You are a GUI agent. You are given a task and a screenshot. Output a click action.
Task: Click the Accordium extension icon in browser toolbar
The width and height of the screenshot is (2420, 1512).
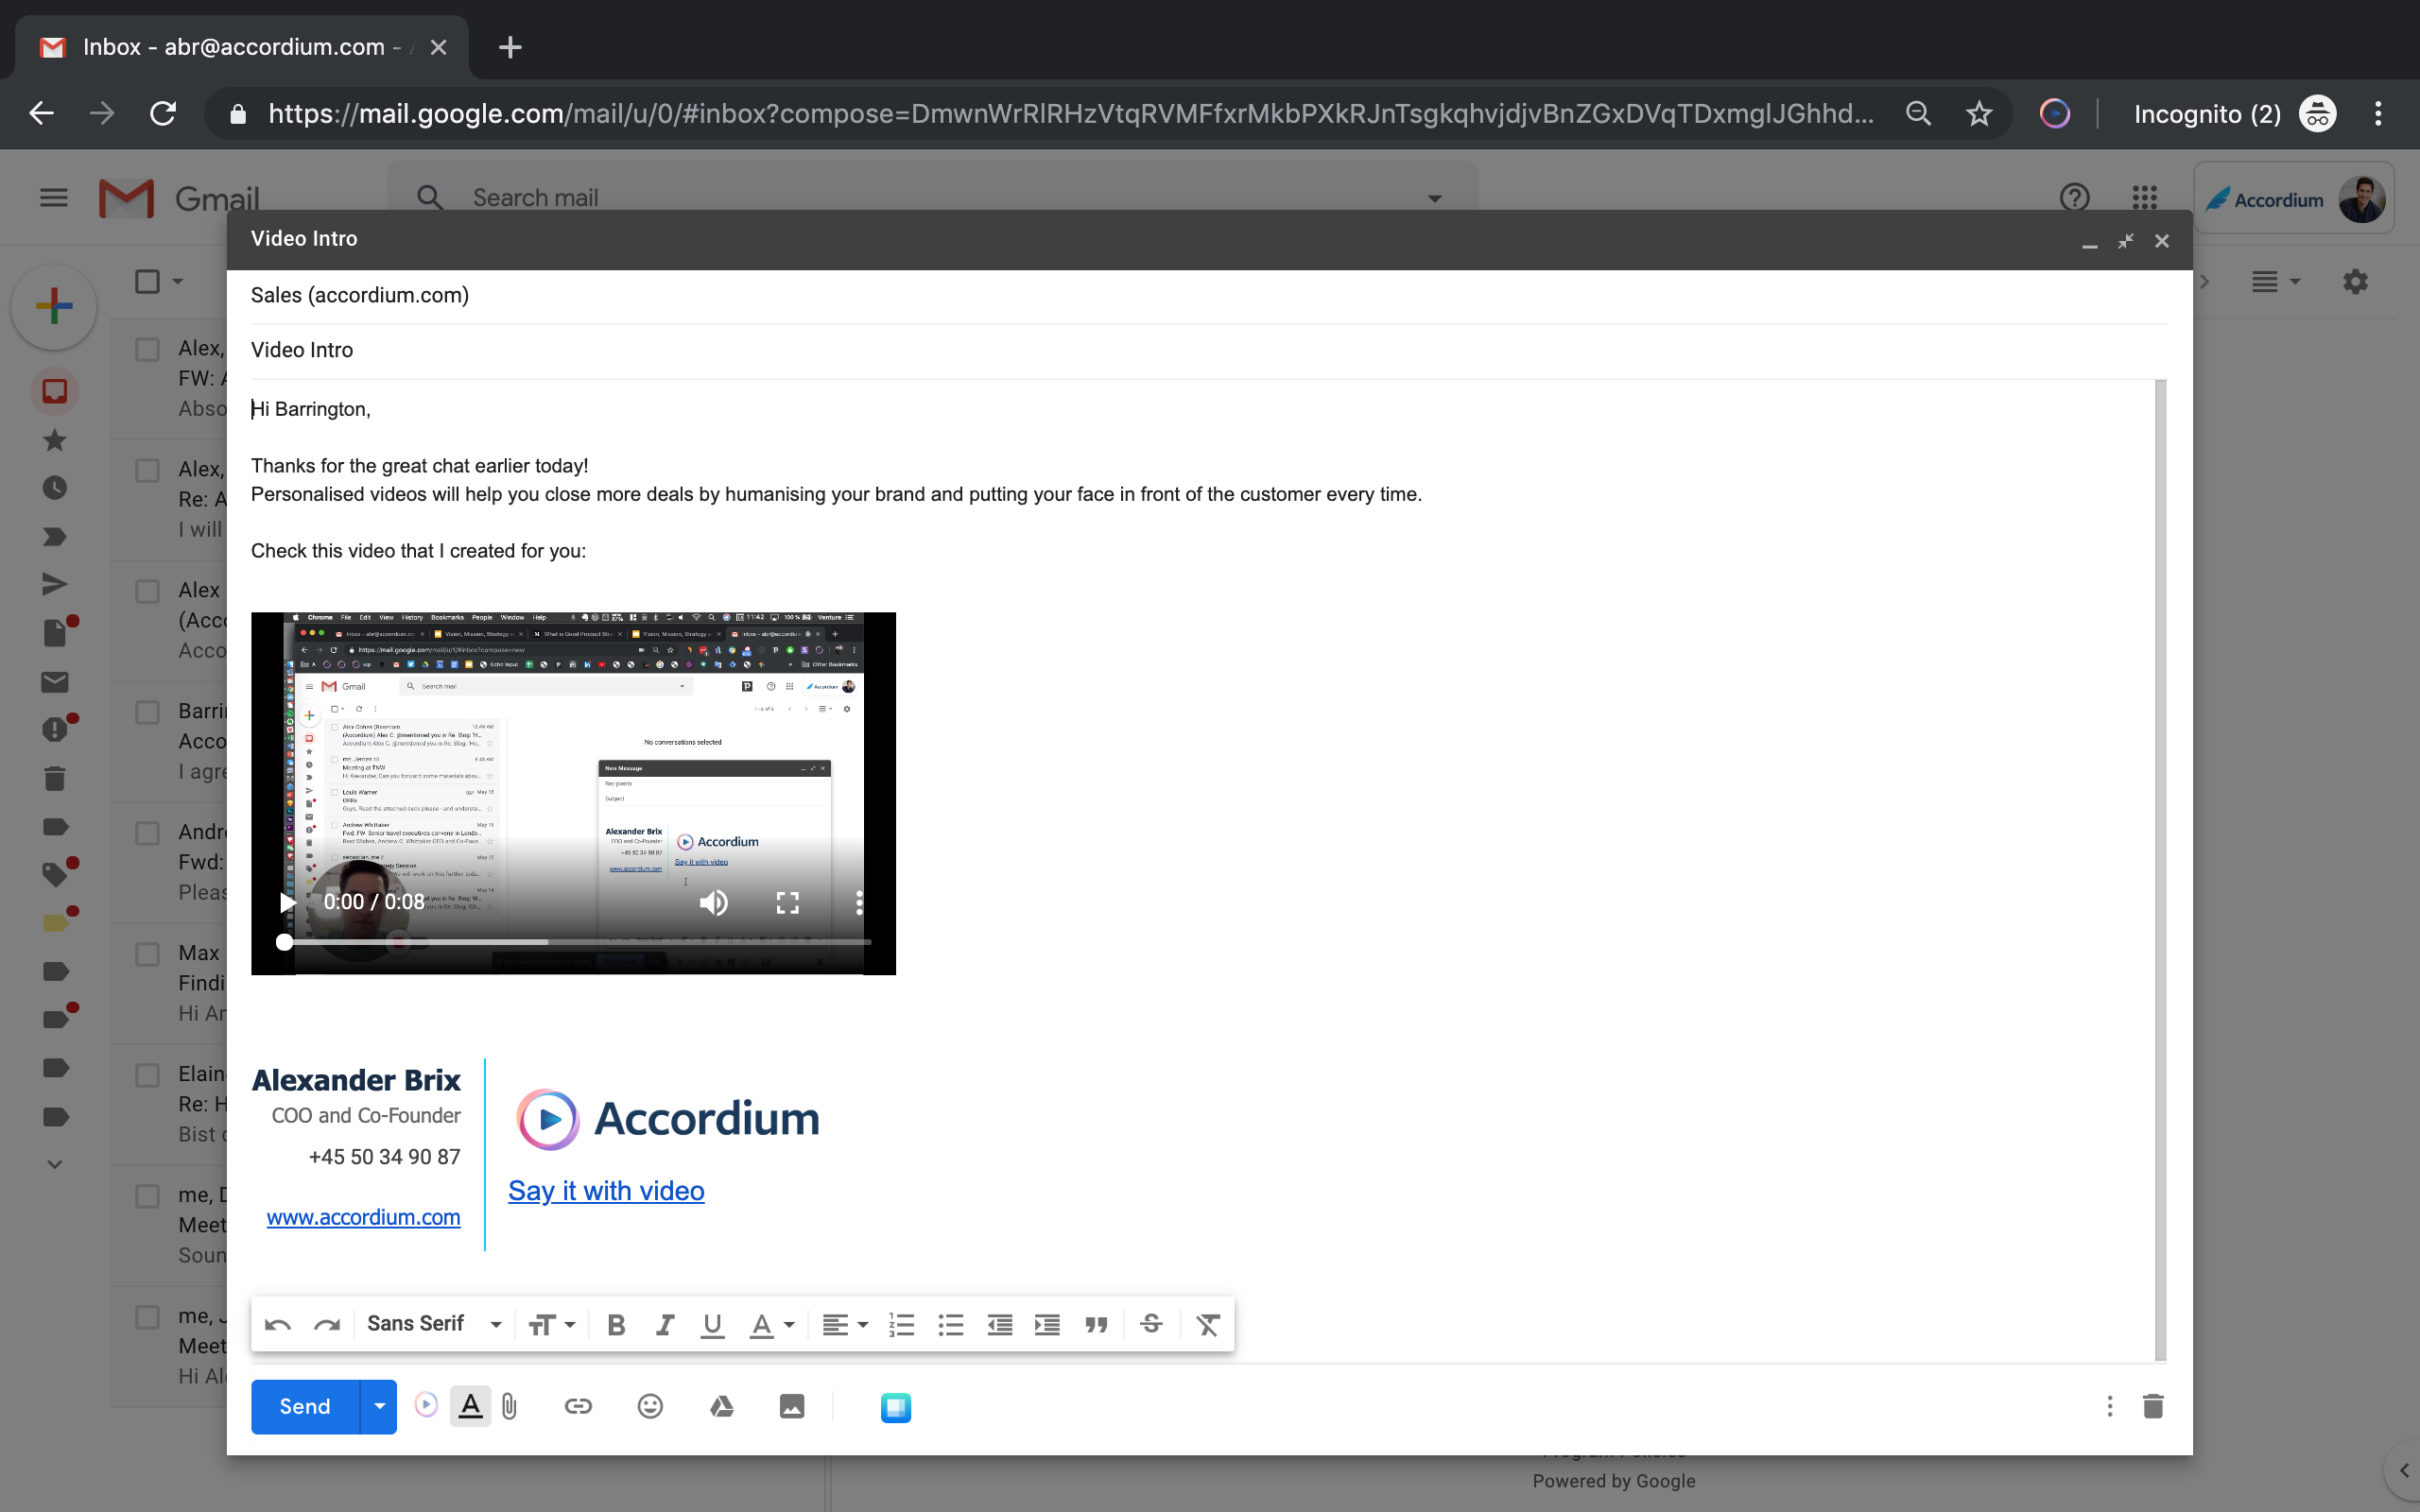[x=2054, y=114]
